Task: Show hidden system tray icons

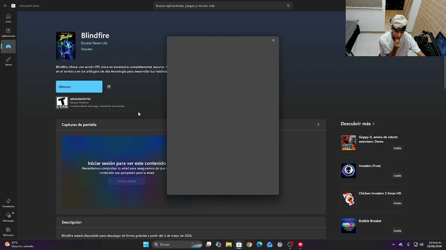Action: point(393,244)
